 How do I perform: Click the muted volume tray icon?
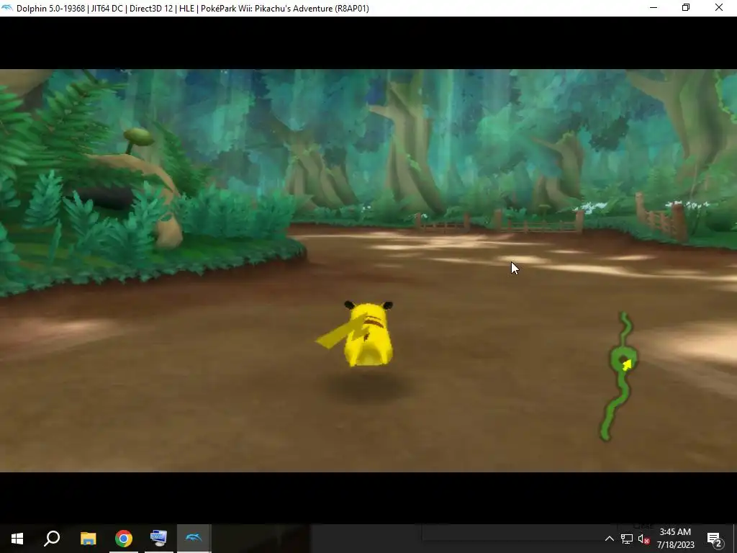point(644,539)
